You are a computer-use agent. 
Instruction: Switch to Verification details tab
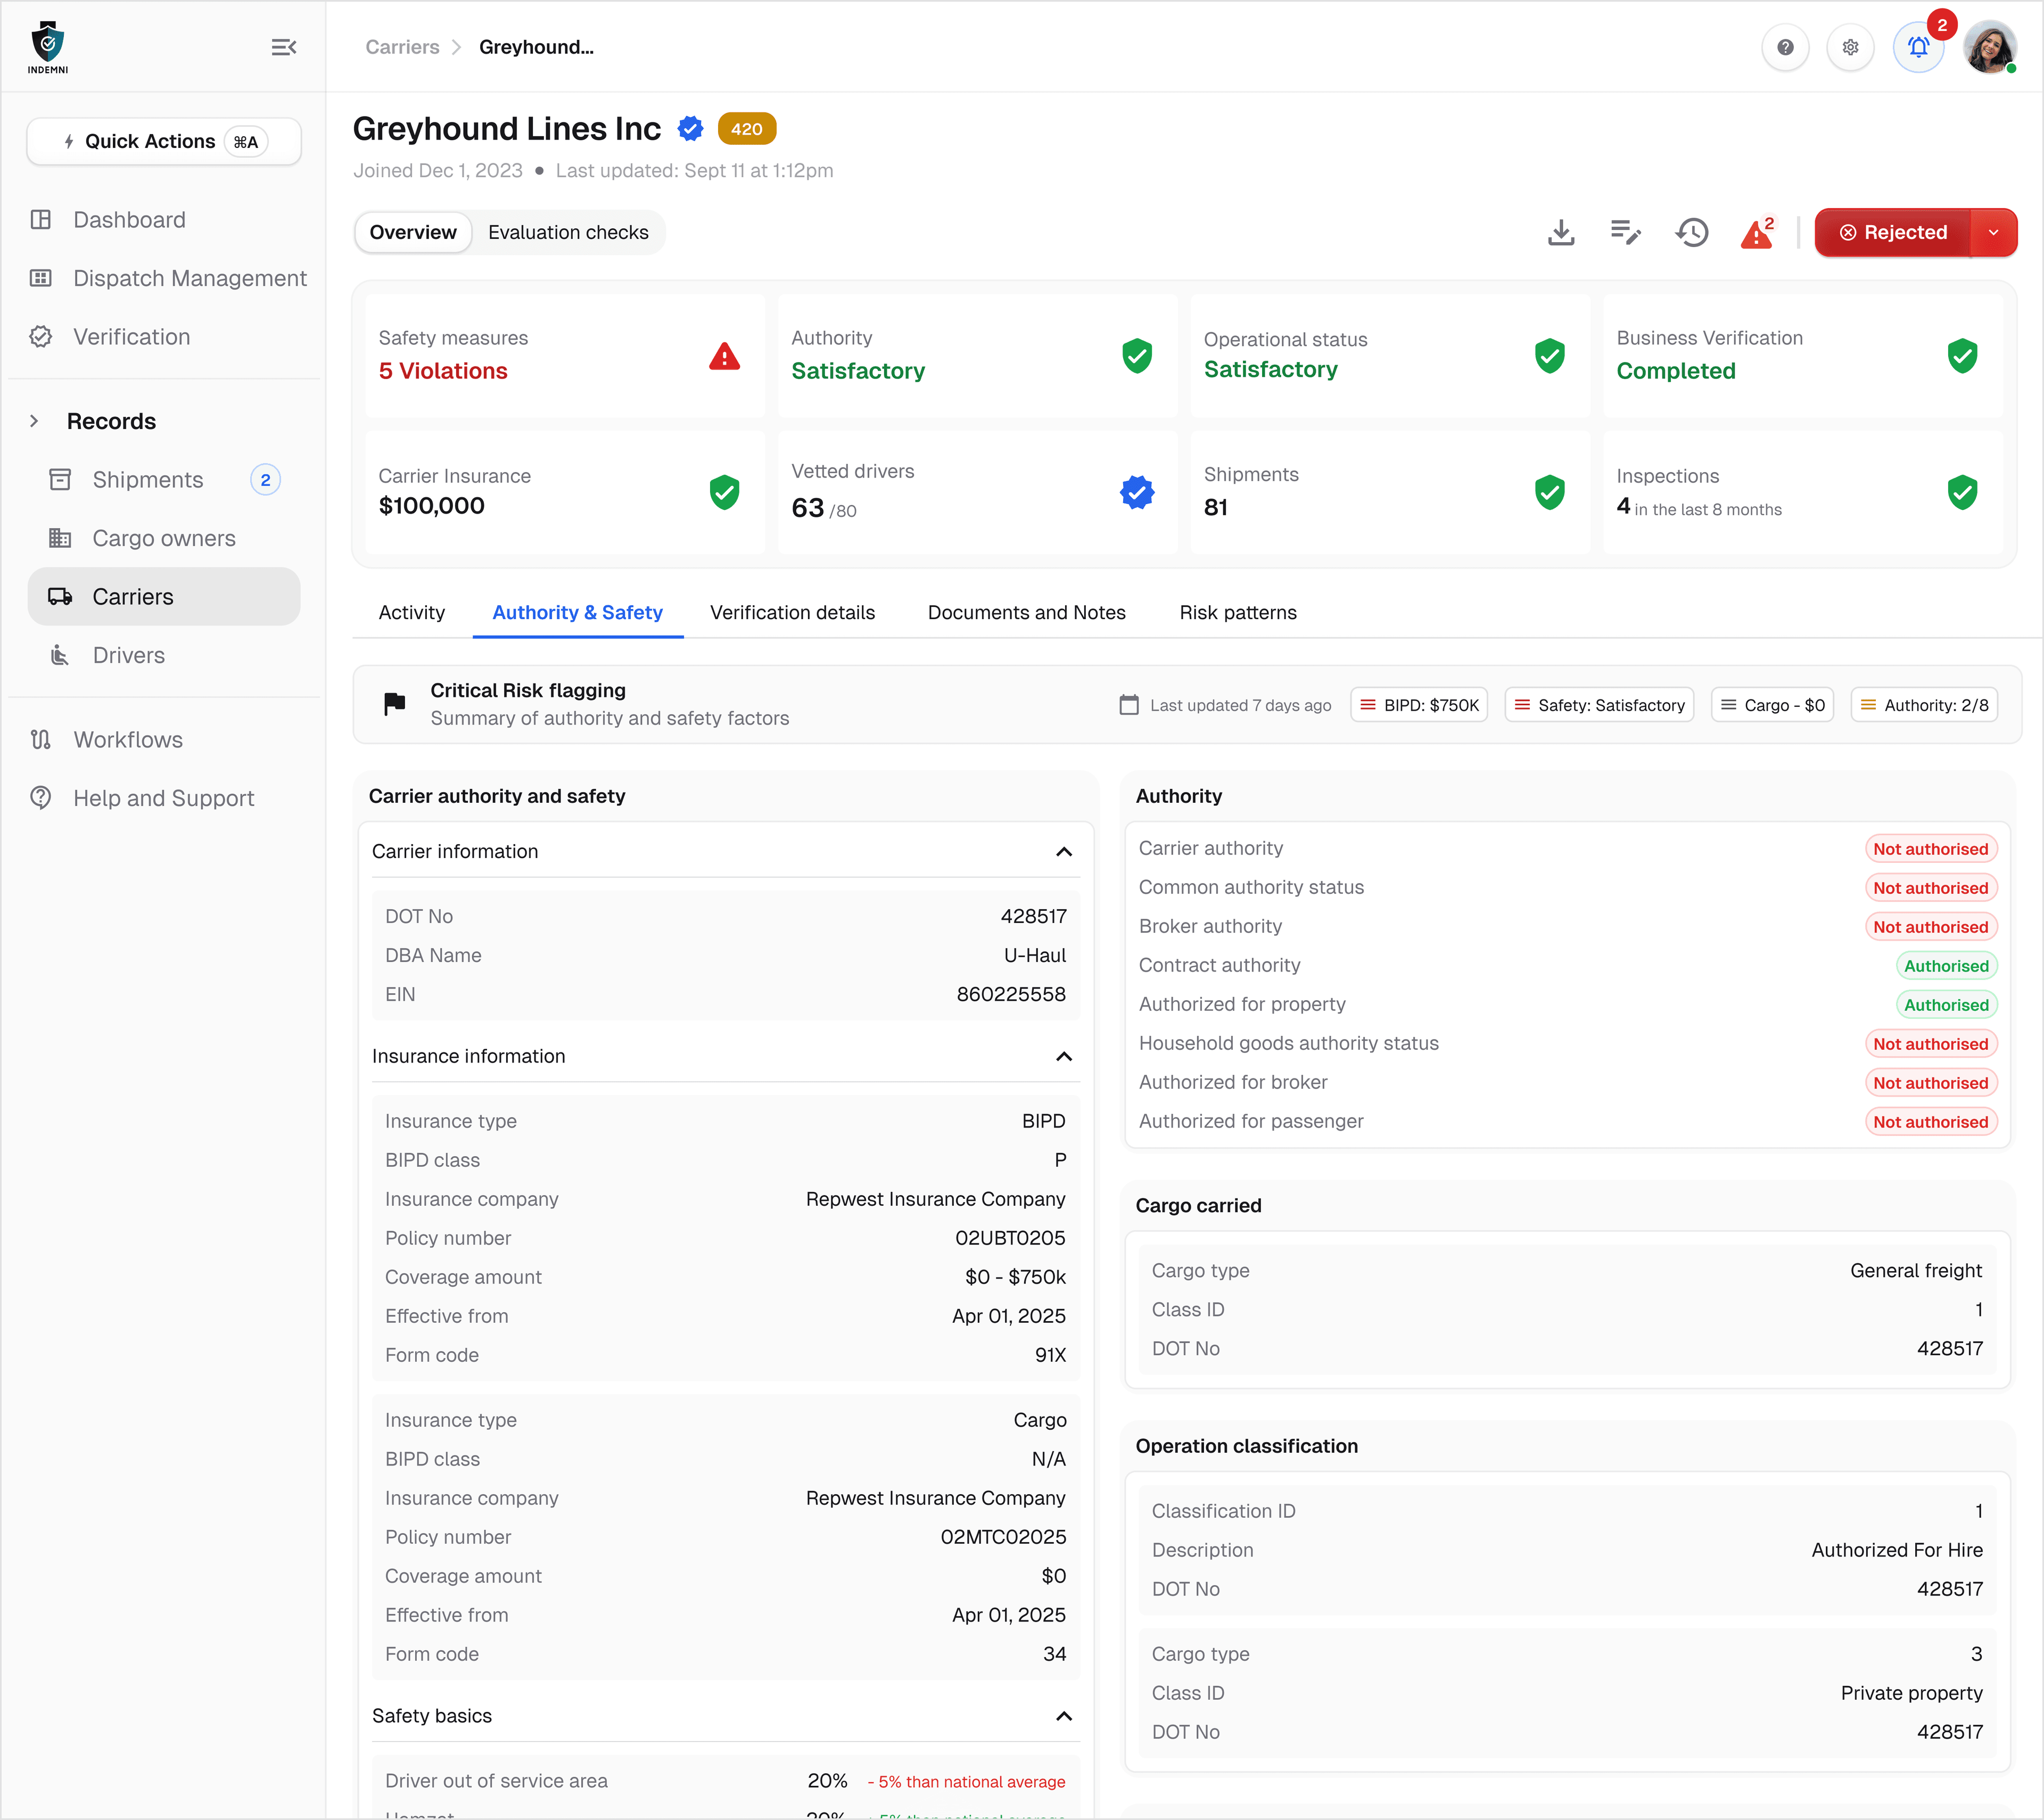tap(792, 613)
